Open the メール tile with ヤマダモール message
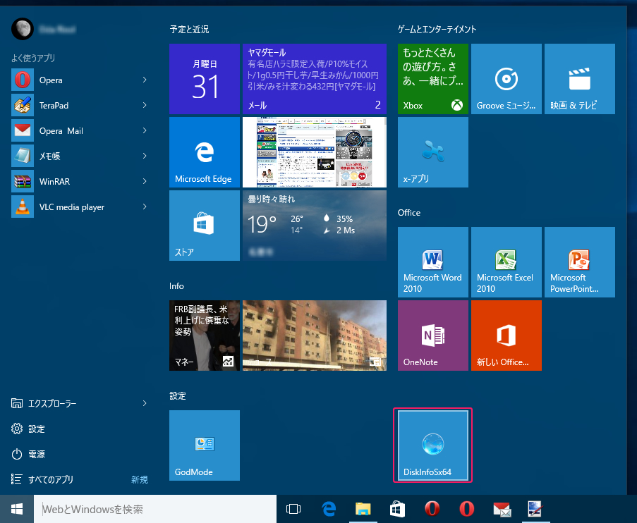 [x=315, y=79]
